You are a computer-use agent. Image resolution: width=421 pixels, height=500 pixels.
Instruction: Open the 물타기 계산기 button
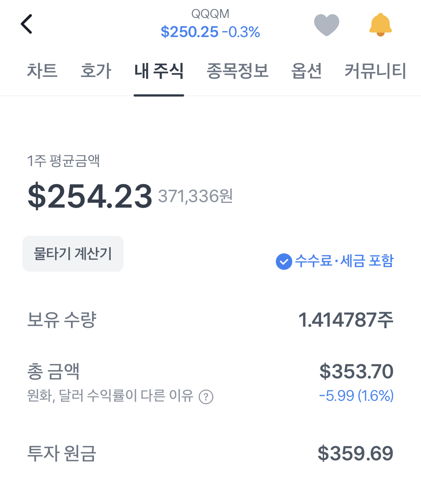(73, 254)
